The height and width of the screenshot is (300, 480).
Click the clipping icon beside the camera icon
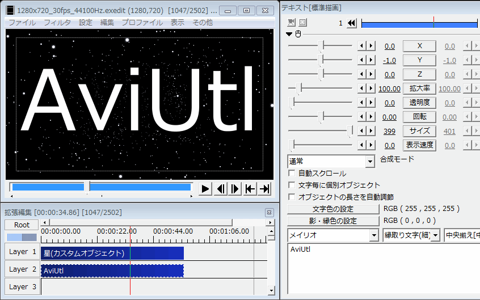302,23
